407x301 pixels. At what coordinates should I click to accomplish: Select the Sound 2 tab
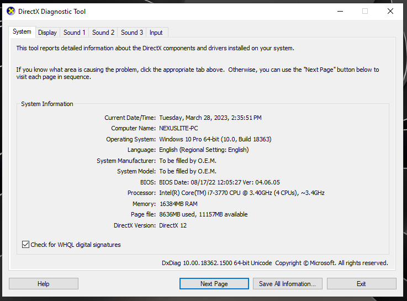(103, 33)
